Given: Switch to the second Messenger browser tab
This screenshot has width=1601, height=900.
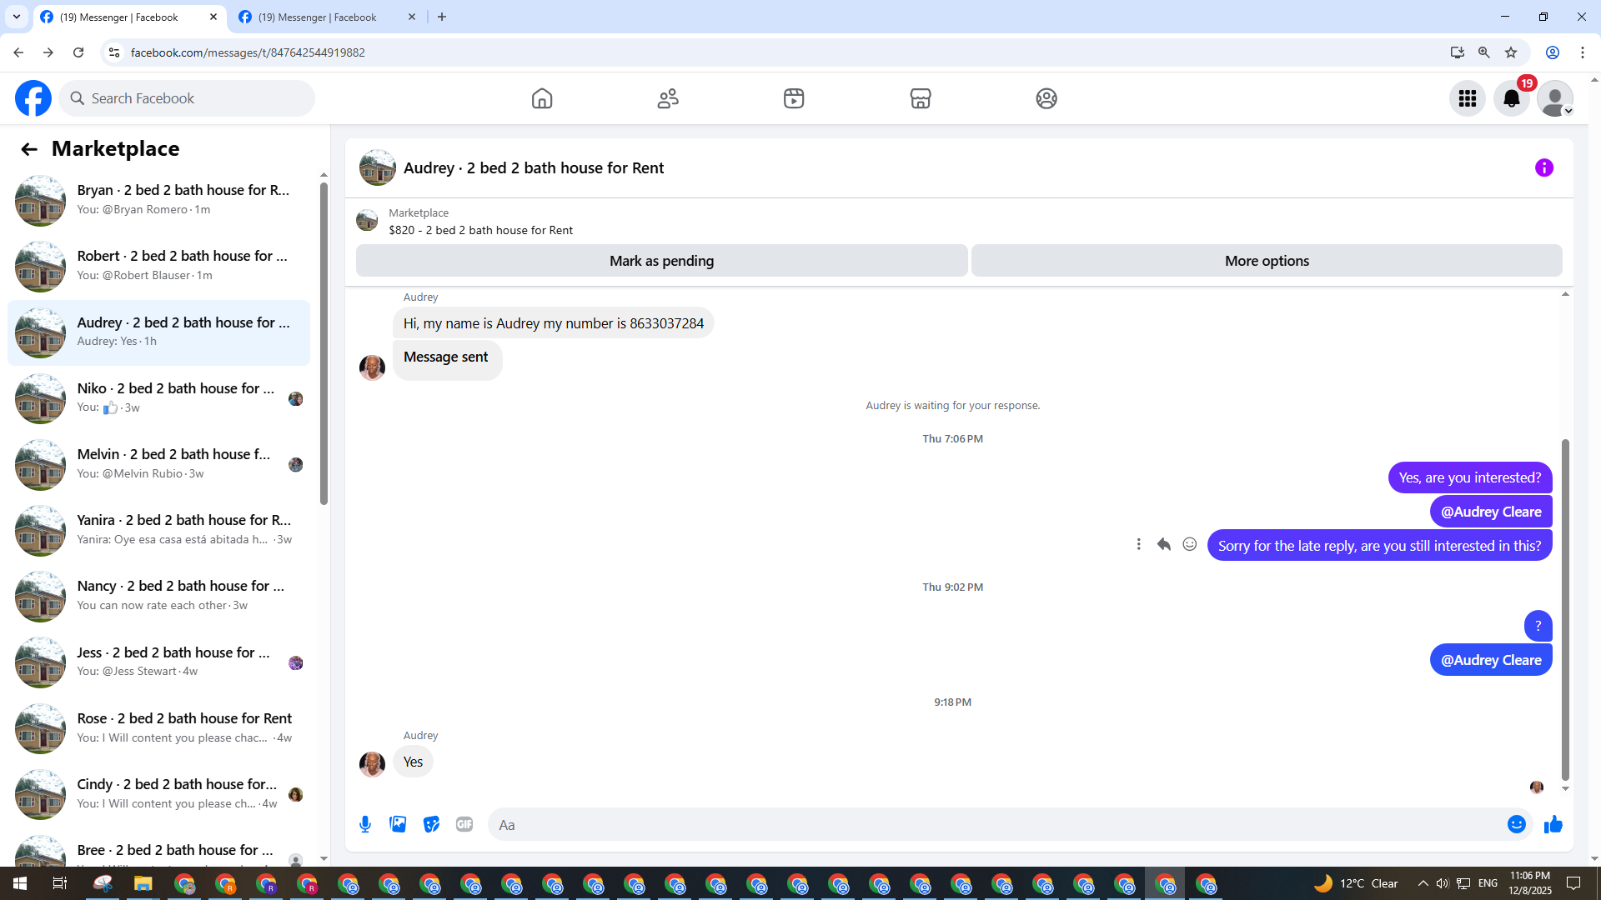Looking at the screenshot, I should tap(328, 17).
